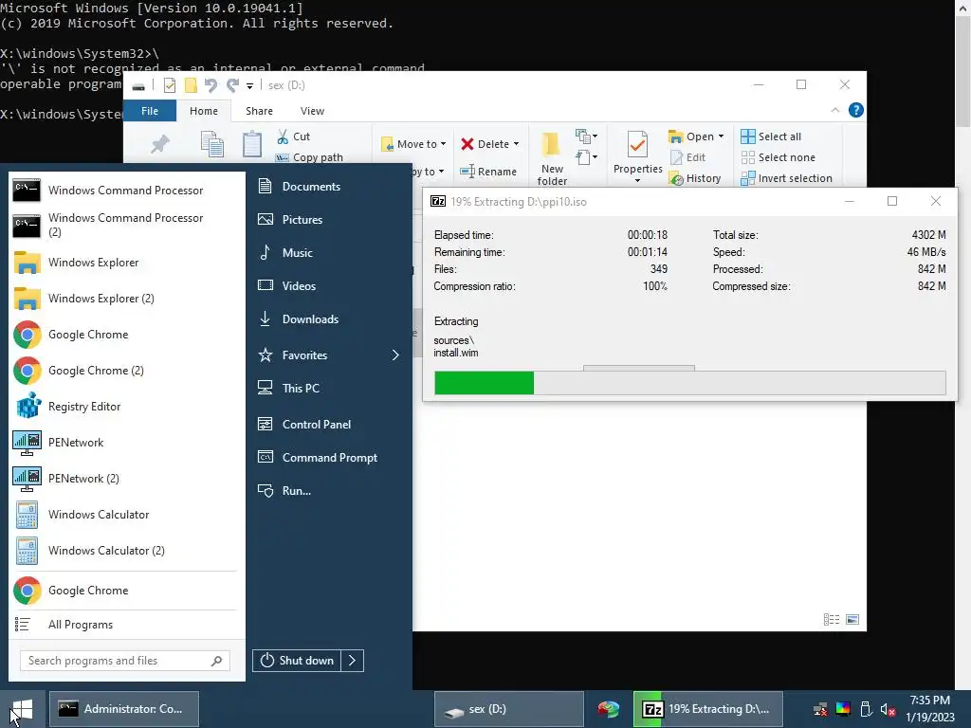The width and height of the screenshot is (971, 728).
Task: Expand the Favorites submenu arrow
Action: (x=395, y=355)
